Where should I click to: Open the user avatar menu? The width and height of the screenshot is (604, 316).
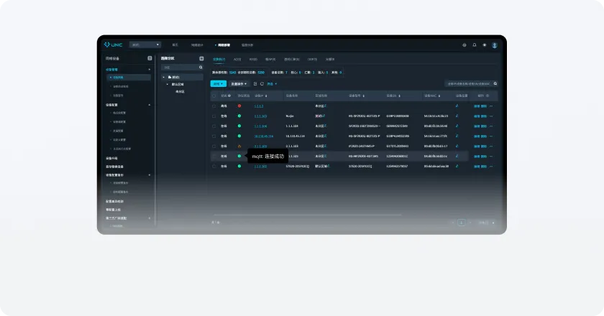point(495,45)
